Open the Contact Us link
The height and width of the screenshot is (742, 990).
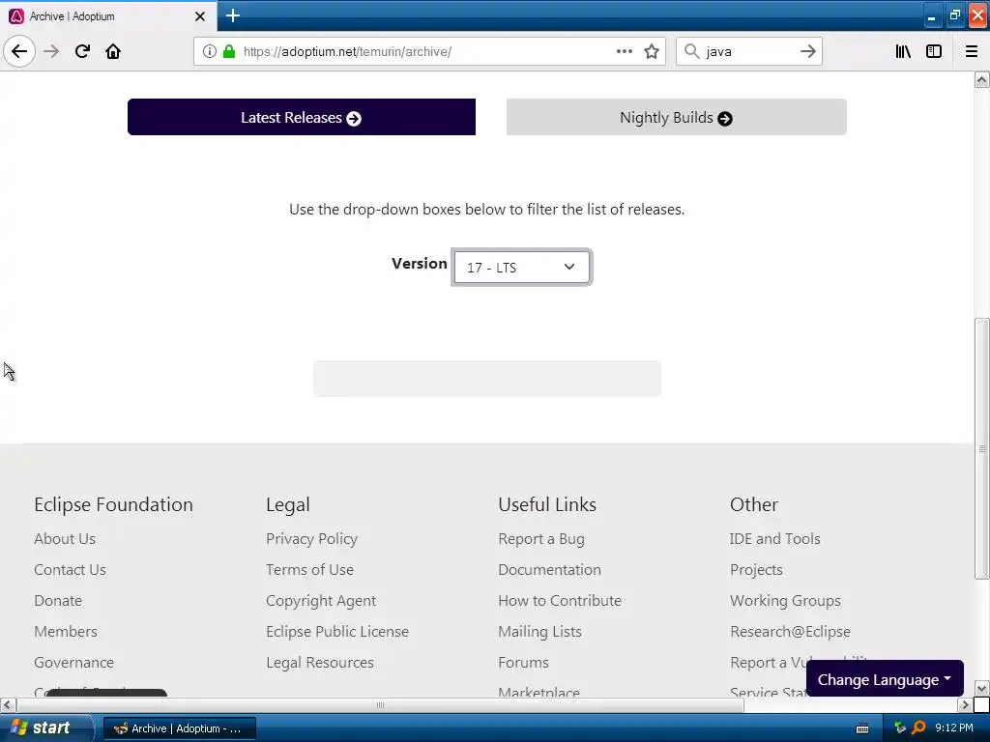pos(70,570)
